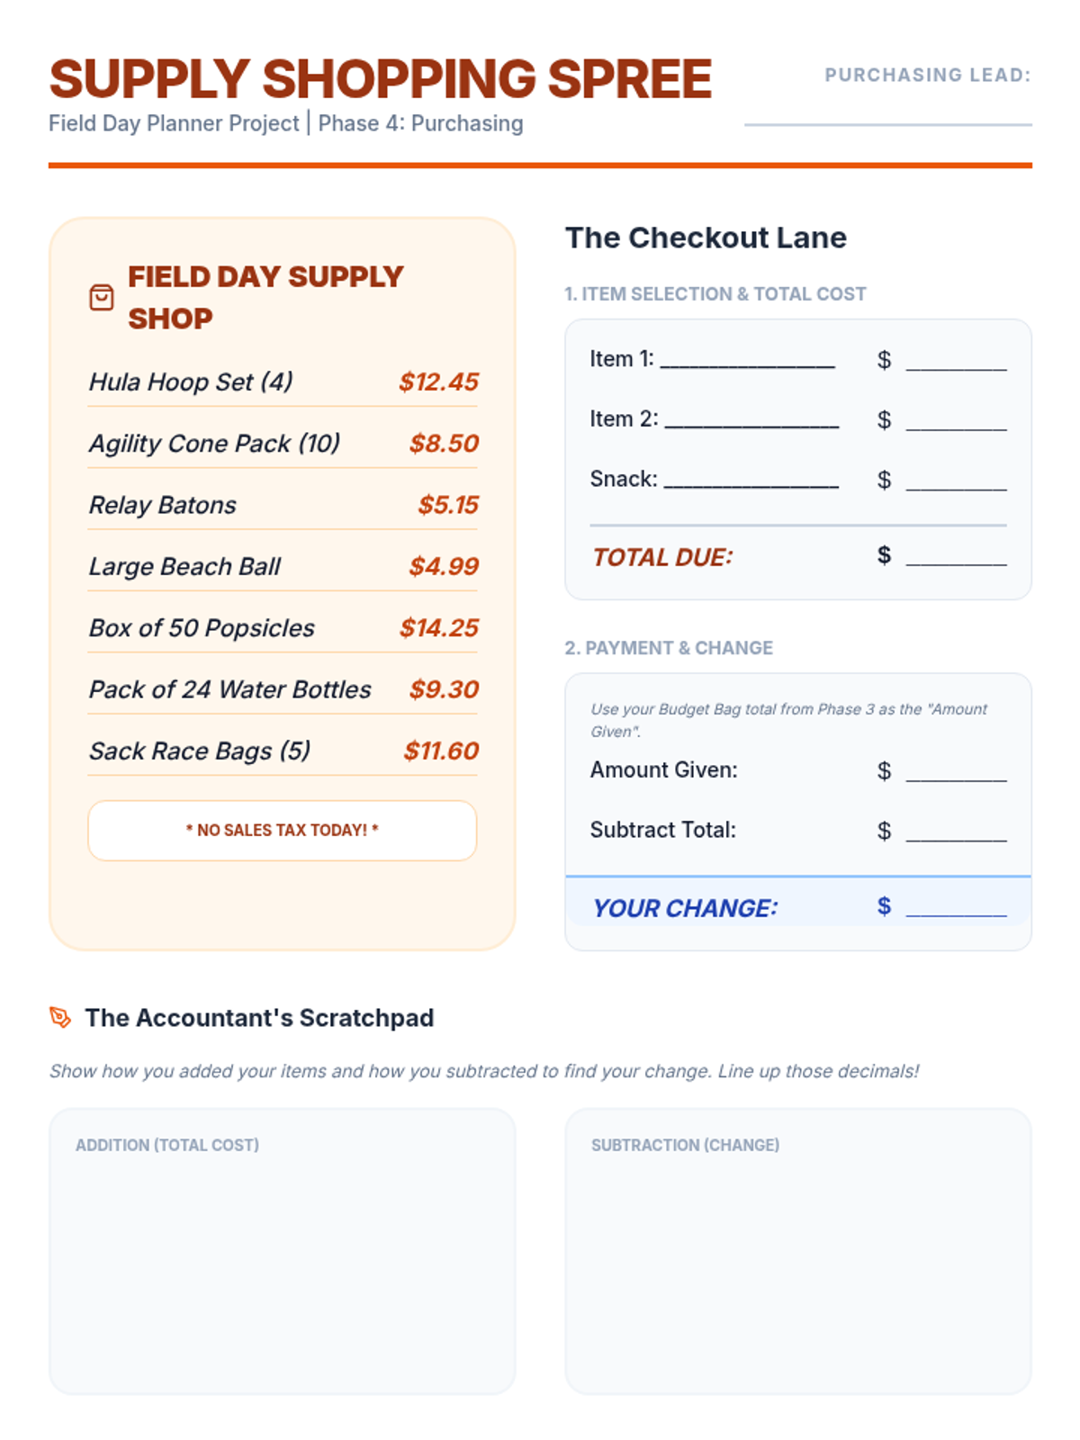
Task: Click the Box of 50 Popsicles price
Action: tap(439, 628)
